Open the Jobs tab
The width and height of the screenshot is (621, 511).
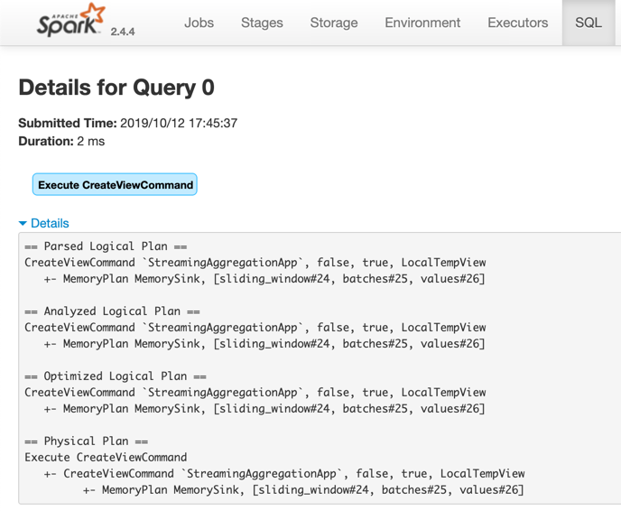pyautogui.click(x=199, y=23)
